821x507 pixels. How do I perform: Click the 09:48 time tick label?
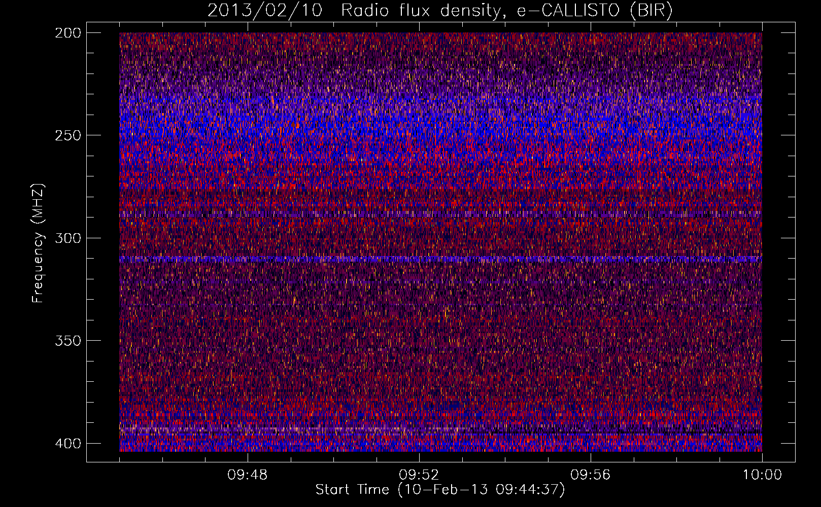pos(248,475)
